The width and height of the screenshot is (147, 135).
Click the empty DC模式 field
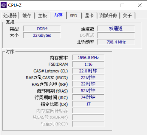coord(116,35)
